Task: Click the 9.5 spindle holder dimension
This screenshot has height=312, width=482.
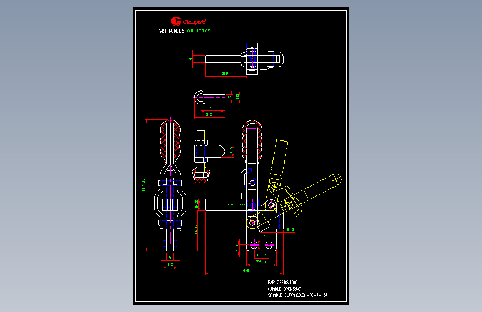Action: click(231, 151)
